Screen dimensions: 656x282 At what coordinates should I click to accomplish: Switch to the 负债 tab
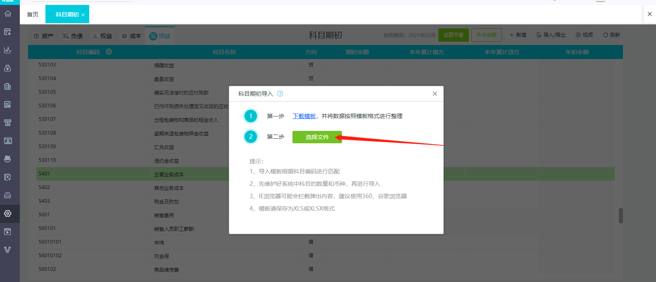73,36
